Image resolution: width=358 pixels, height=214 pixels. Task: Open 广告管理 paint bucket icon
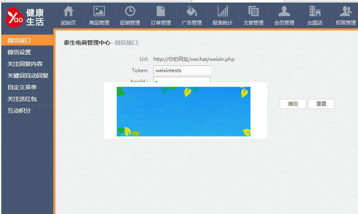coord(192,11)
